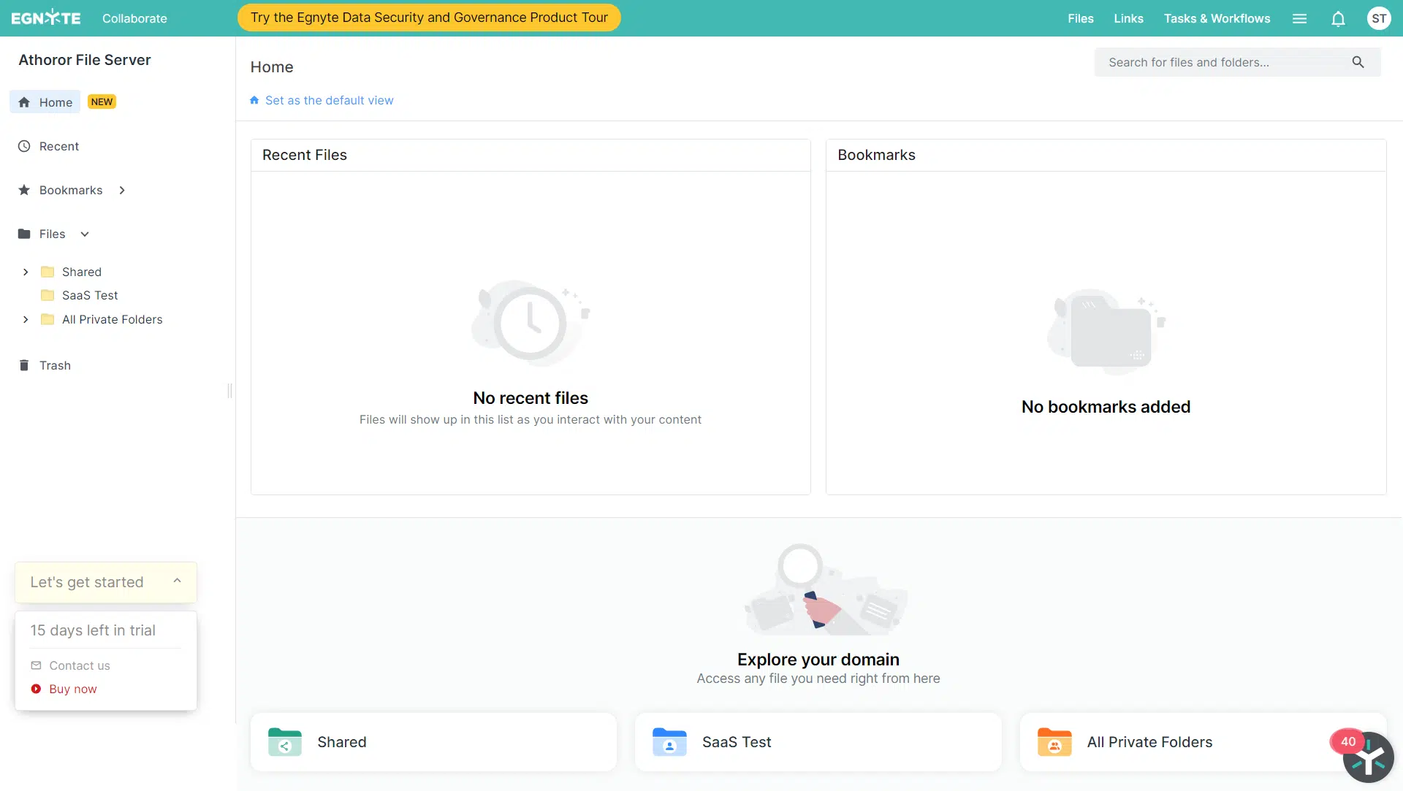The width and height of the screenshot is (1403, 791).
Task: Select All Private Folders in the tree
Action: pyautogui.click(x=113, y=319)
